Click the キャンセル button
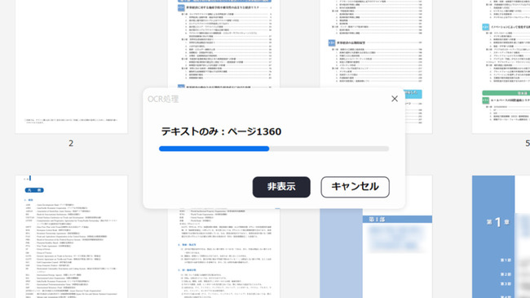The width and height of the screenshot is (530, 298). pos(355,187)
